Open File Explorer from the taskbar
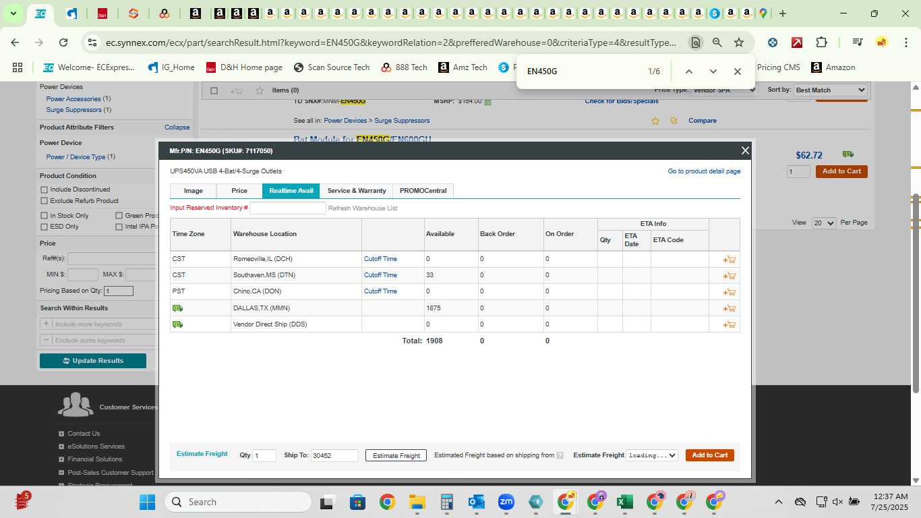Image resolution: width=921 pixels, height=518 pixels. pyautogui.click(x=417, y=502)
